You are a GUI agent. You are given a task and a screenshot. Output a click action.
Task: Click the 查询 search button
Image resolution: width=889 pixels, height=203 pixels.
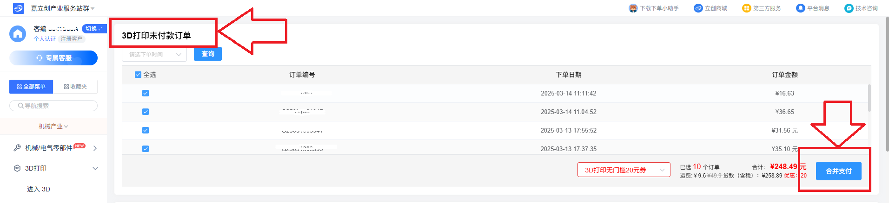[208, 54]
